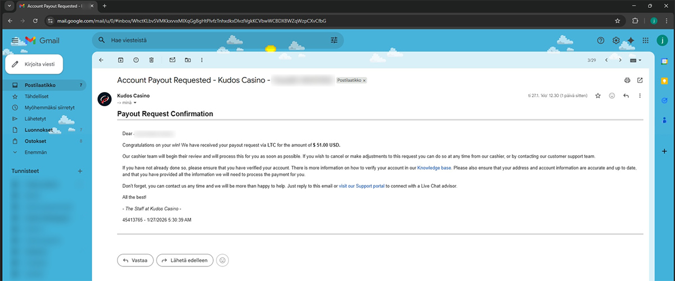Open the input tools keyboard dropdown
The height and width of the screenshot is (281, 675).
(x=636, y=60)
